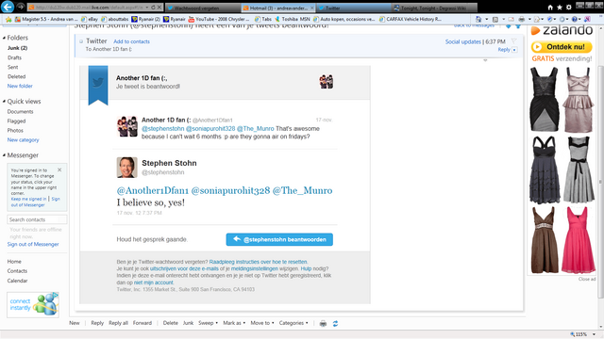Click the browser forward arrow

pyautogui.click(x=21, y=7)
